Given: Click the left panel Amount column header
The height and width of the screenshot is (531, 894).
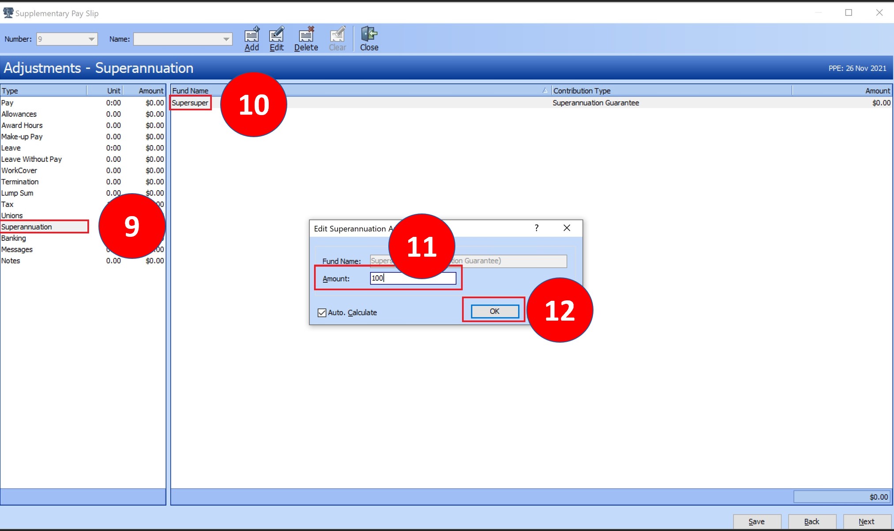Looking at the screenshot, I should click(144, 91).
